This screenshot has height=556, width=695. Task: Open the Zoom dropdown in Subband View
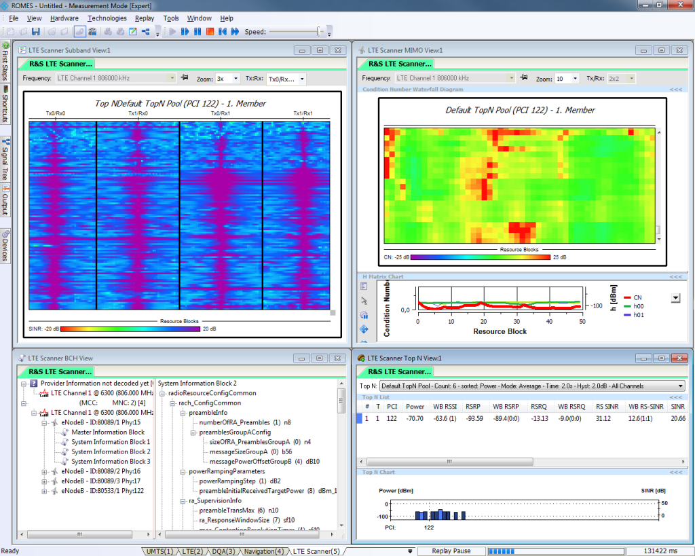pyautogui.click(x=236, y=79)
